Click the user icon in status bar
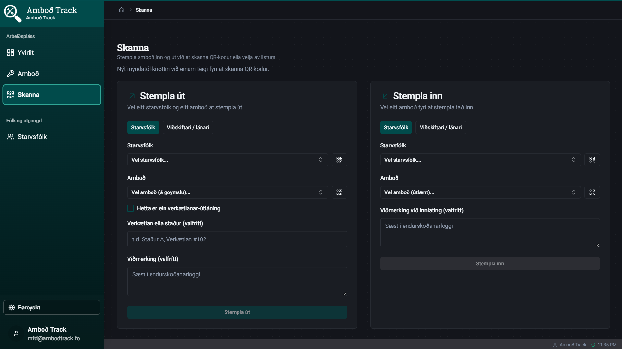Viewport: 622px width, 349px height. point(555,345)
